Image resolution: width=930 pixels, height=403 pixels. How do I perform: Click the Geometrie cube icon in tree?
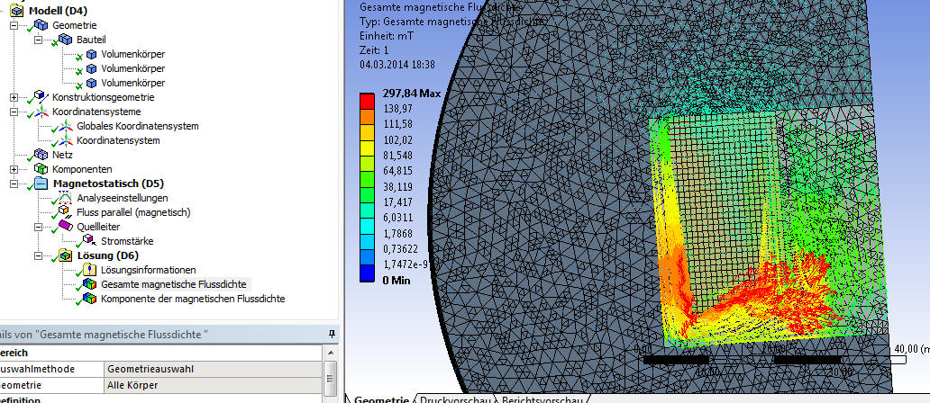tap(41, 25)
